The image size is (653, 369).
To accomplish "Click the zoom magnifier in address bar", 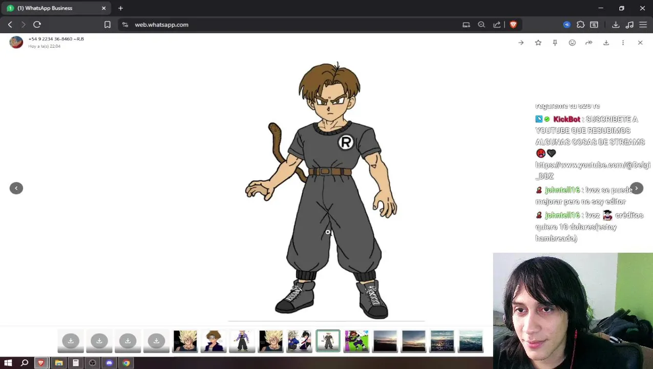I will (481, 25).
